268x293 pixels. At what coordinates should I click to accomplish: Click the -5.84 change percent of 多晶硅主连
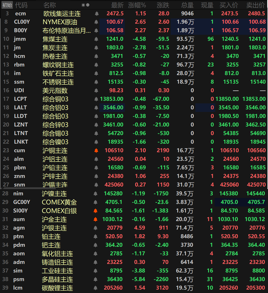(x=139, y=279)
